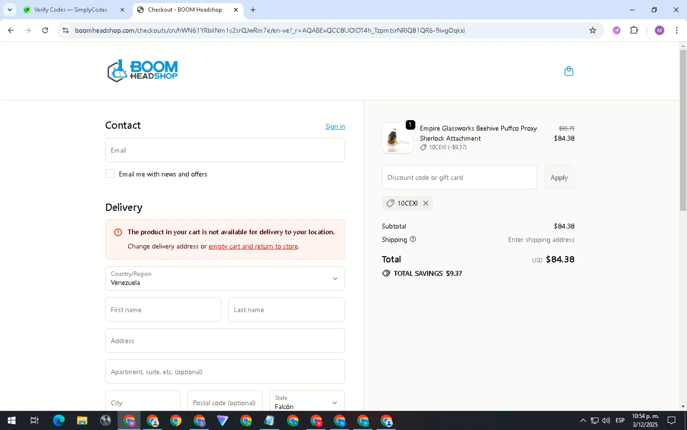Click the City input field
Image resolution: width=687 pixels, height=430 pixels.
(143, 402)
